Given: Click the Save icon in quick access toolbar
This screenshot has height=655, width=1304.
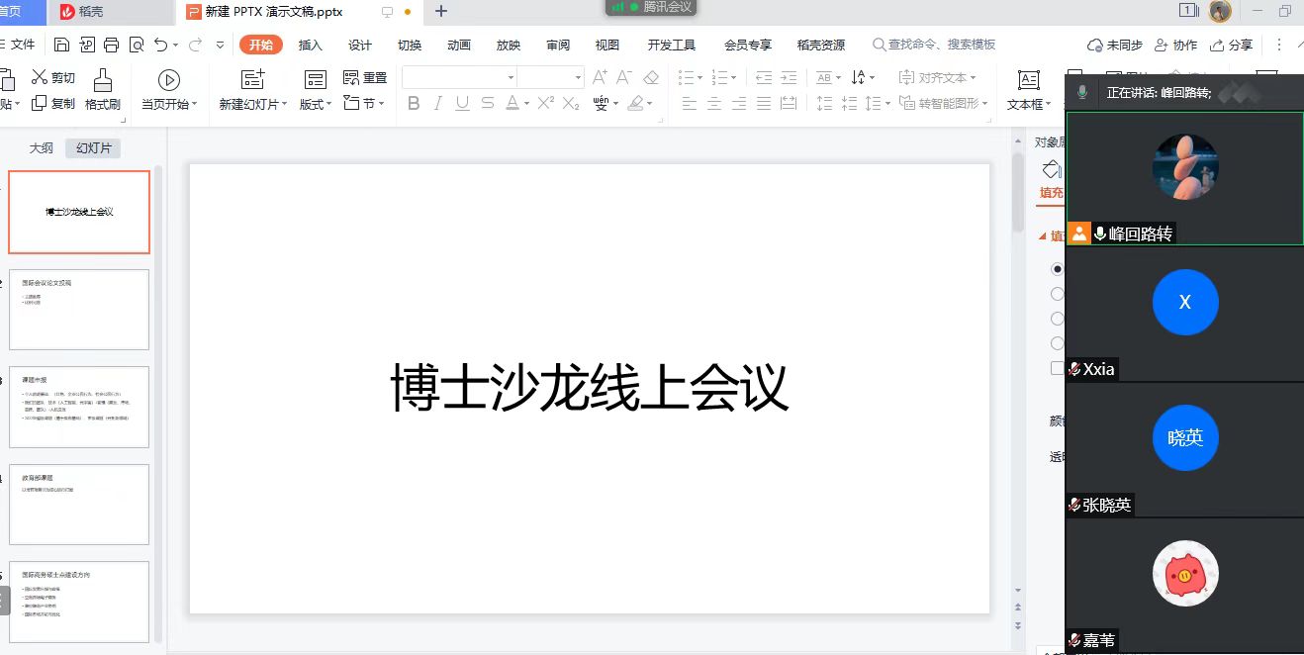Looking at the screenshot, I should [x=61, y=45].
